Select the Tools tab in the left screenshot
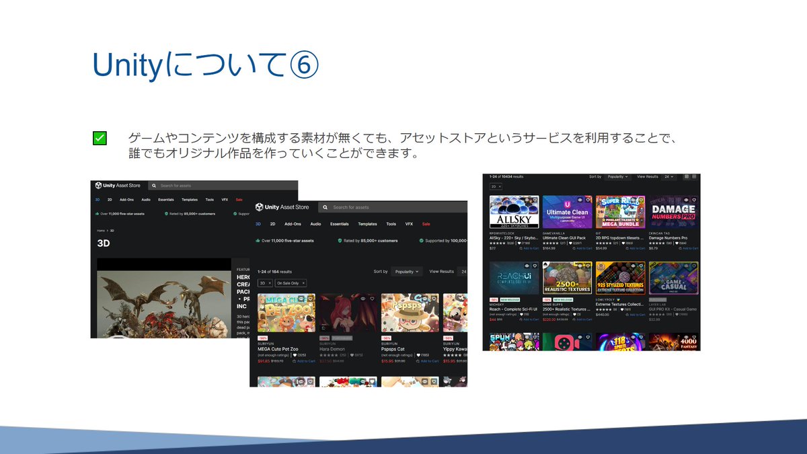The width and height of the screenshot is (807, 454). point(210,200)
